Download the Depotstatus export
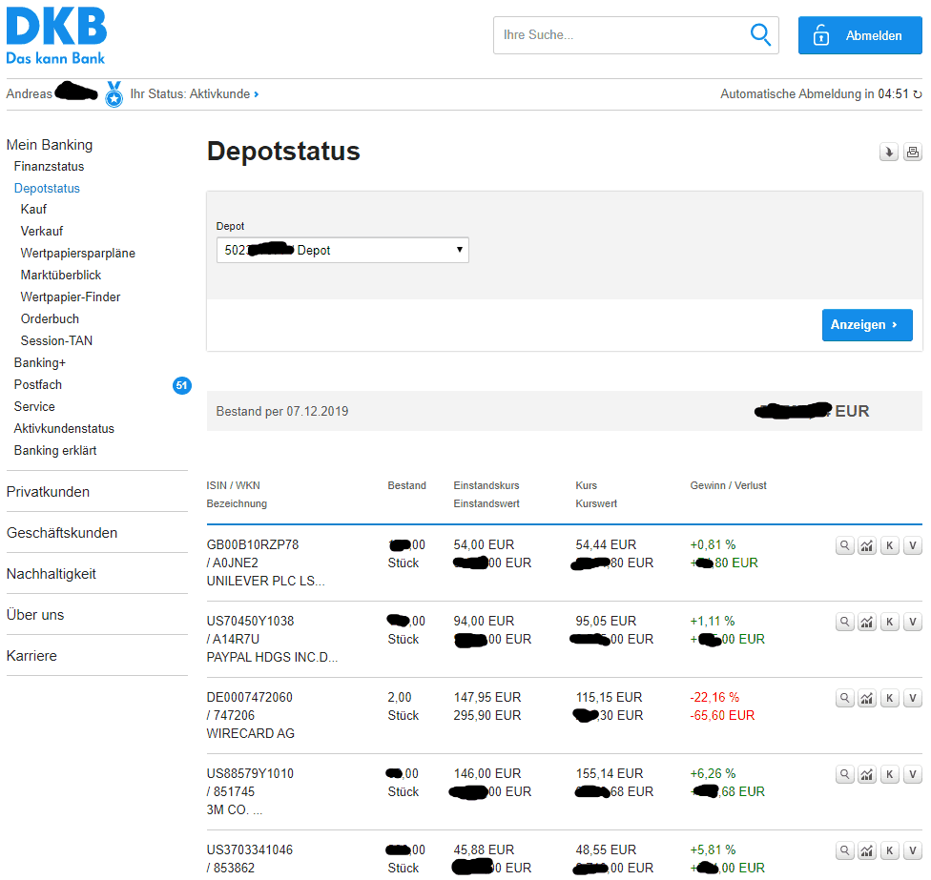The height and width of the screenshot is (880, 931). 889,153
